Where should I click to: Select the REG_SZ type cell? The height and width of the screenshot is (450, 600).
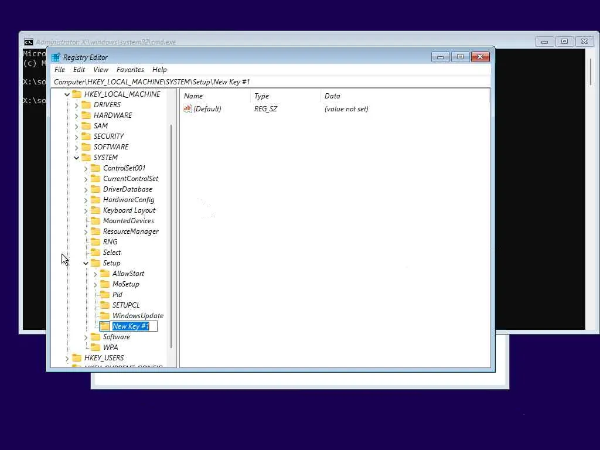(265, 109)
